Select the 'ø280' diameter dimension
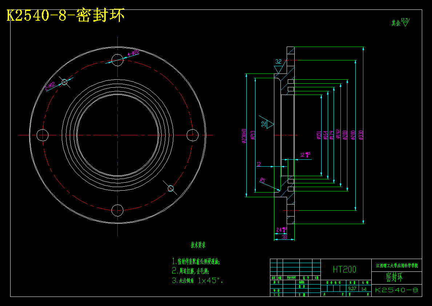 [353, 135]
